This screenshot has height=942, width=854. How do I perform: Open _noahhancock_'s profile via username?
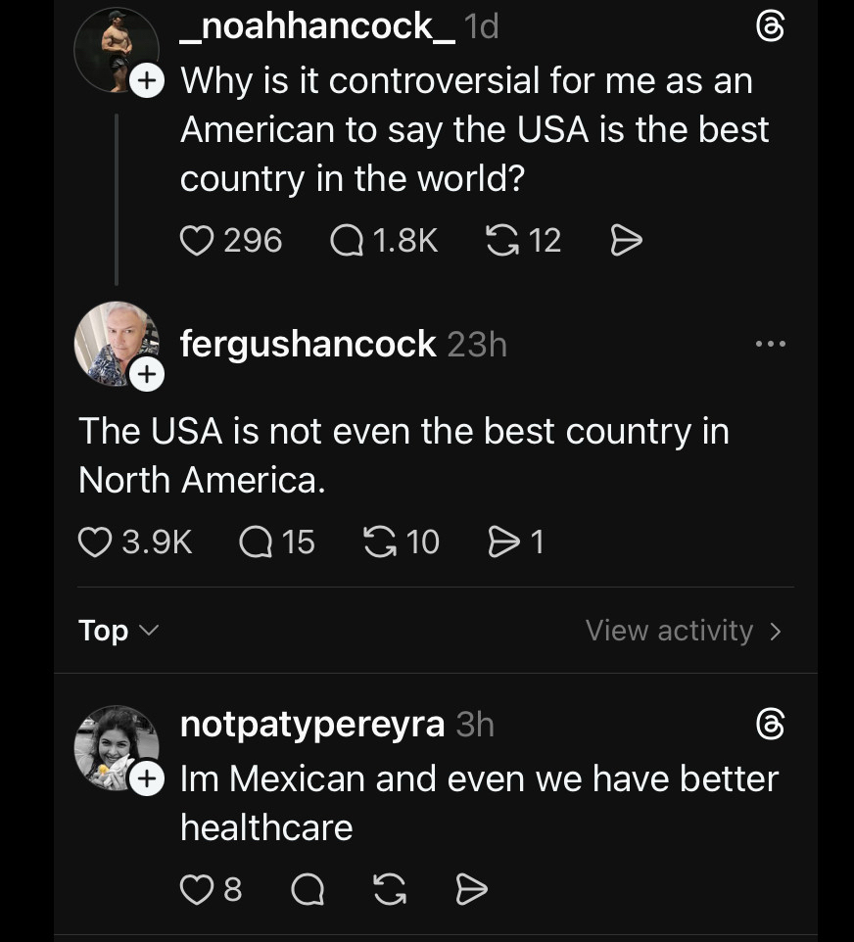pos(317,26)
